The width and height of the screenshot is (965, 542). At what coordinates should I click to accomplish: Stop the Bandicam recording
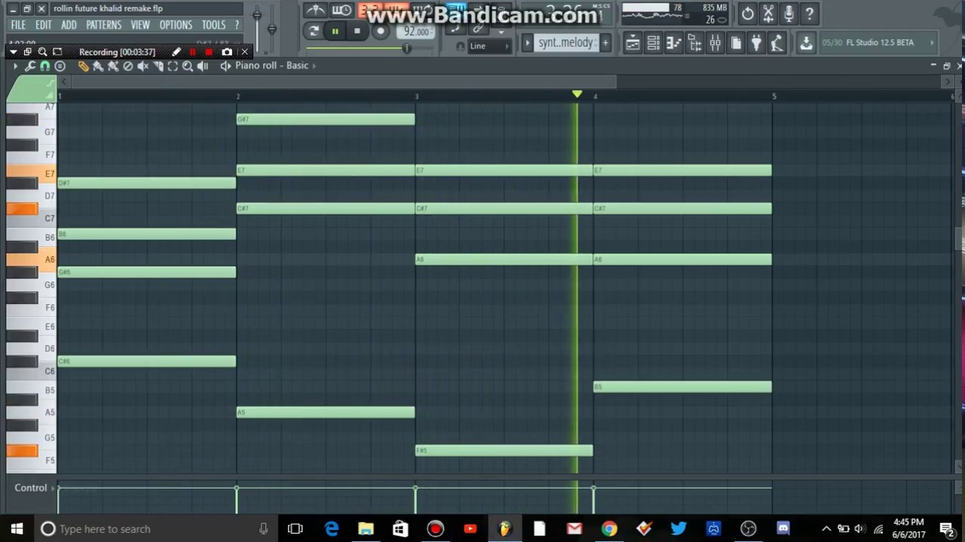pos(209,52)
